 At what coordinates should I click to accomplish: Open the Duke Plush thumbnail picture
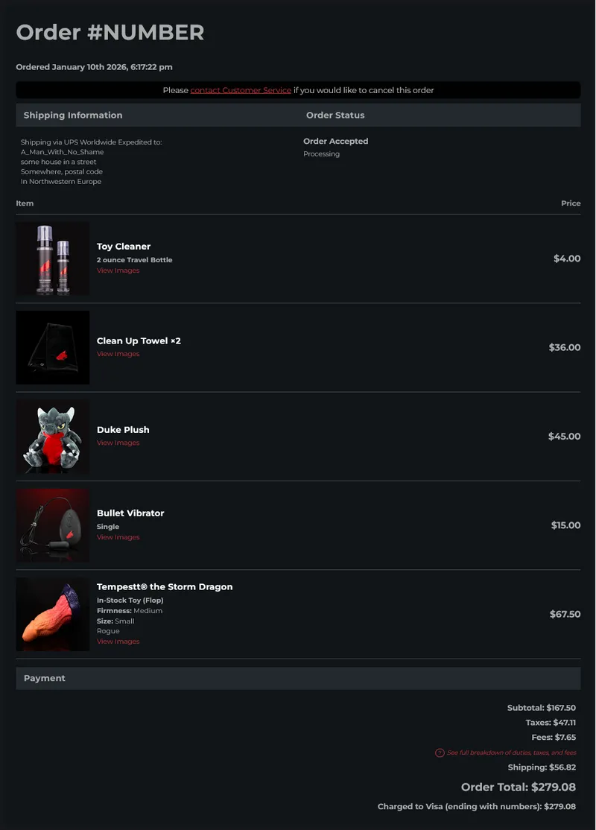coord(53,437)
